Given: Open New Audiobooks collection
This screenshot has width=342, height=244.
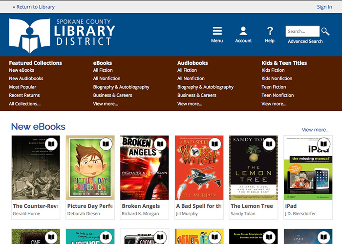Looking at the screenshot, I should [x=26, y=79].
